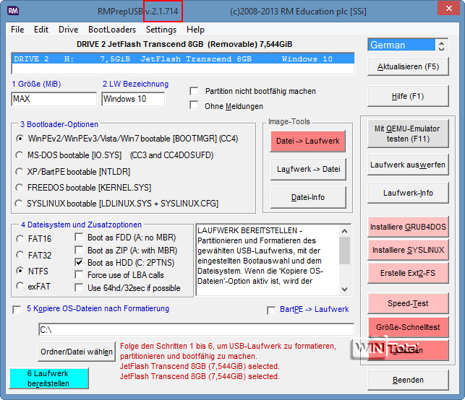This screenshot has height=400, width=465.
Task: Click Ordner/Datei wählen button
Action: [77, 352]
